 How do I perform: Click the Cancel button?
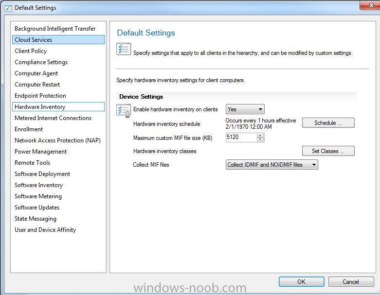click(351, 282)
